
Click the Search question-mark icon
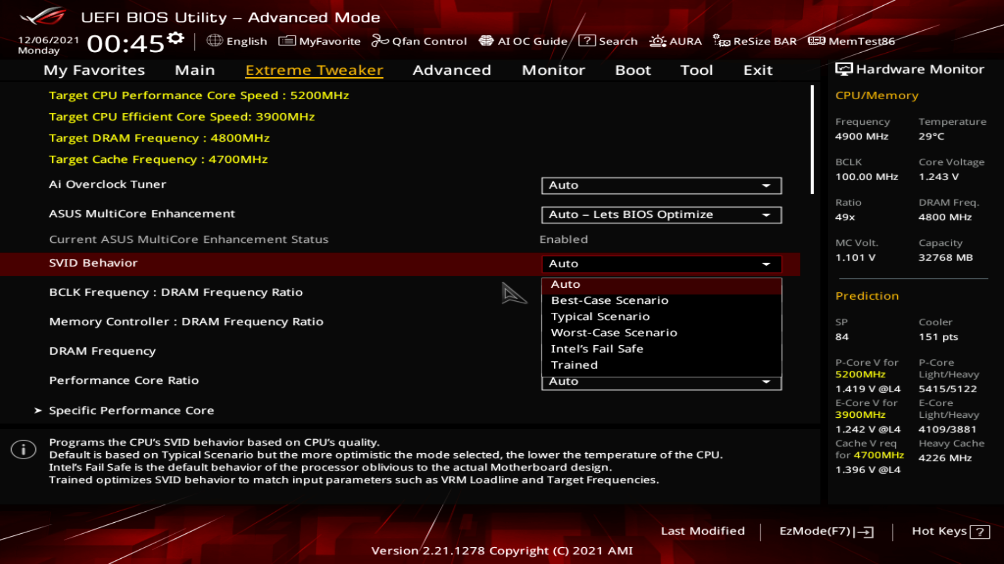587,41
